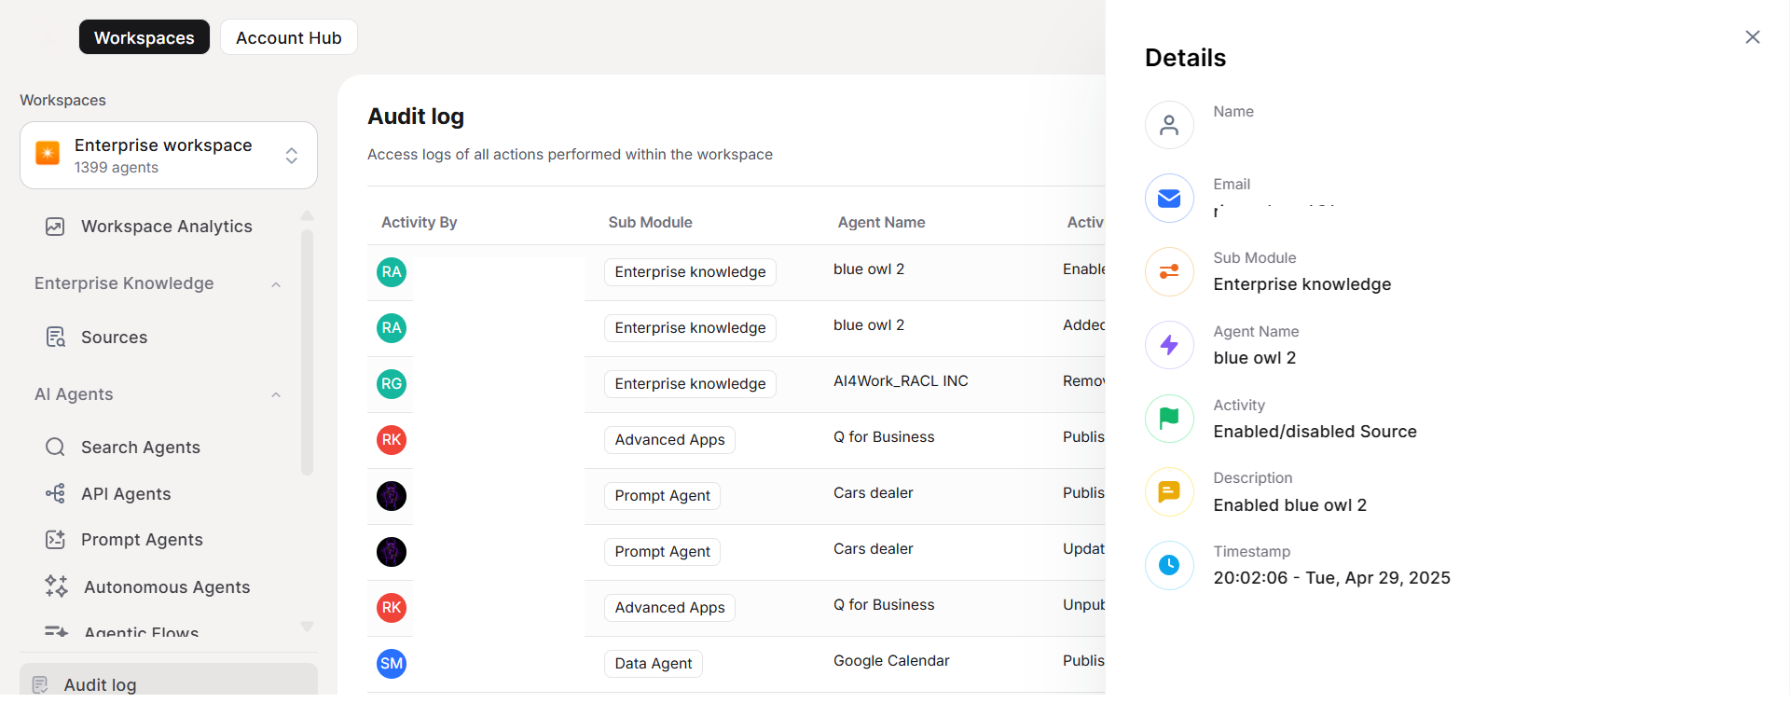This screenshot has width=1790, height=703.
Task: Click the RG avatar in the AI4Work_RACL INC row
Action: point(392,384)
